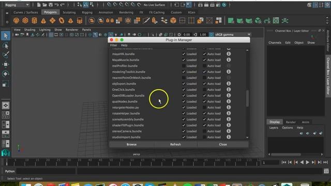
Task: Open the Help menu in Plug-in Manager
Action: coord(124,45)
